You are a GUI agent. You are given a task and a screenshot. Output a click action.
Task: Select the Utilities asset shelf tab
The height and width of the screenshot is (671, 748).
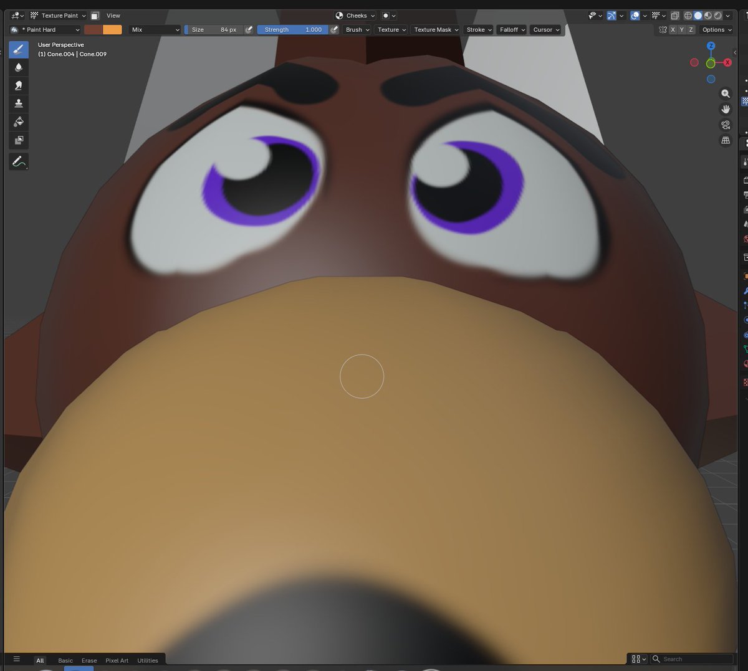coord(148,660)
